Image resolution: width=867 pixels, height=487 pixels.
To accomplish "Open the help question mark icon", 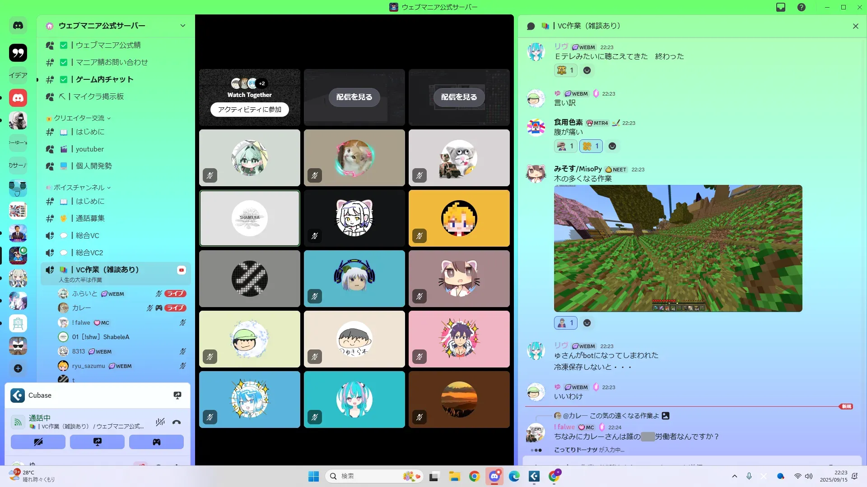I will [x=802, y=7].
